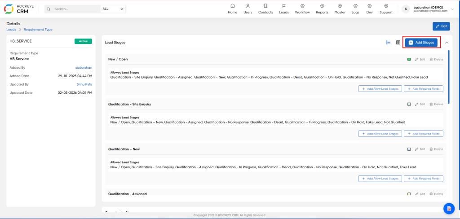The width and height of the screenshot is (460, 219).
Task: Open the Logs navigation icon
Action: click(355, 6)
